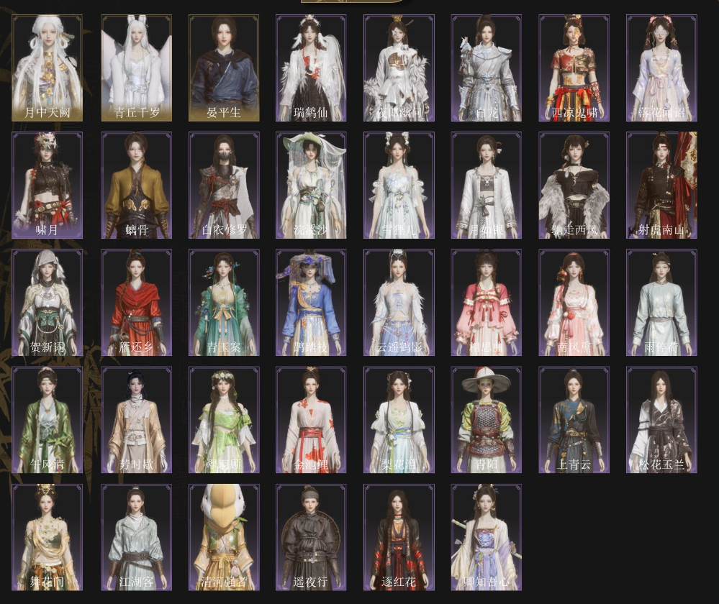The image size is (719, 604).
Task: Open the 晏平生 costume card
Action: coord(224,68)
